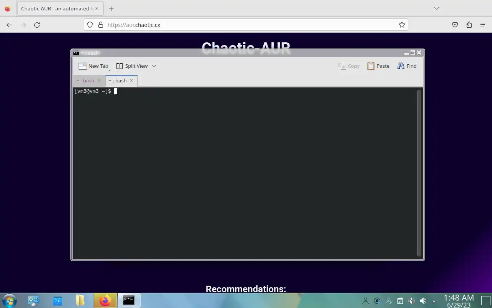492x308 pixels.
Task: Click the Firefox forward arrow
Action: click(x=23, y=25)
